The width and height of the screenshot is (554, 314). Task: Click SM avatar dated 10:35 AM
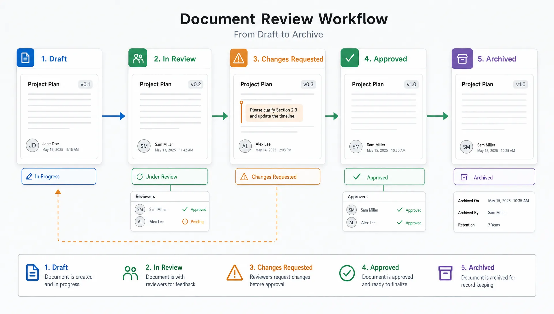(x=467, y=147)
